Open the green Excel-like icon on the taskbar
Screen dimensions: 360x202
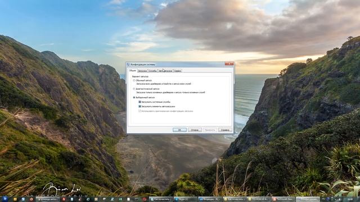(120, 199)
